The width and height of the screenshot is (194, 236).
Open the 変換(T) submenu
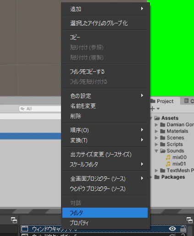tap(105, 140)
